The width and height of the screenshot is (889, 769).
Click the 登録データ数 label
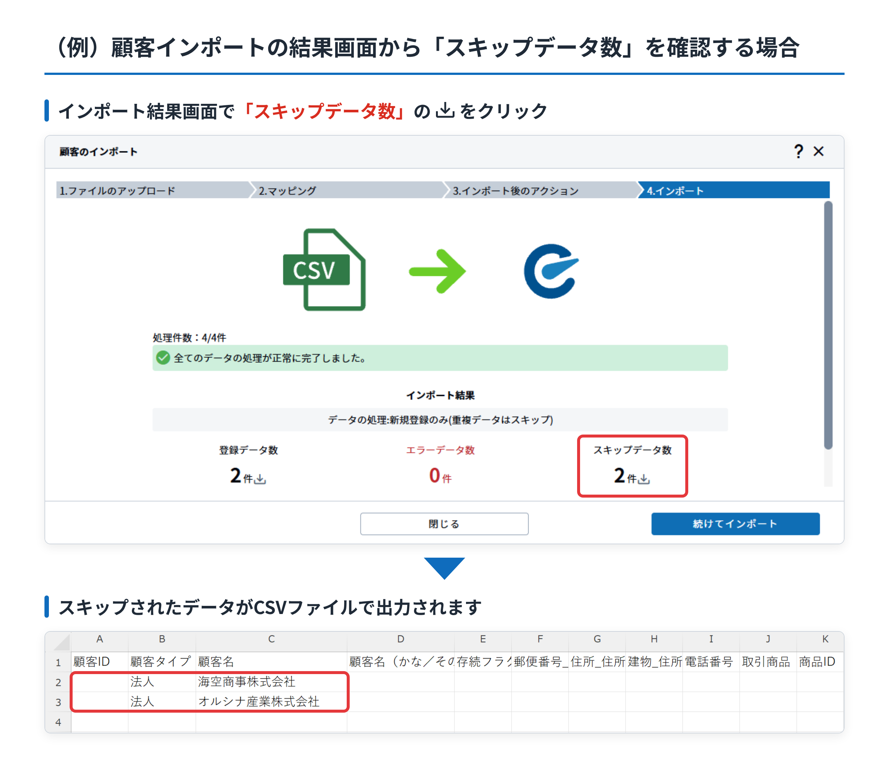[x=249, y=450]
